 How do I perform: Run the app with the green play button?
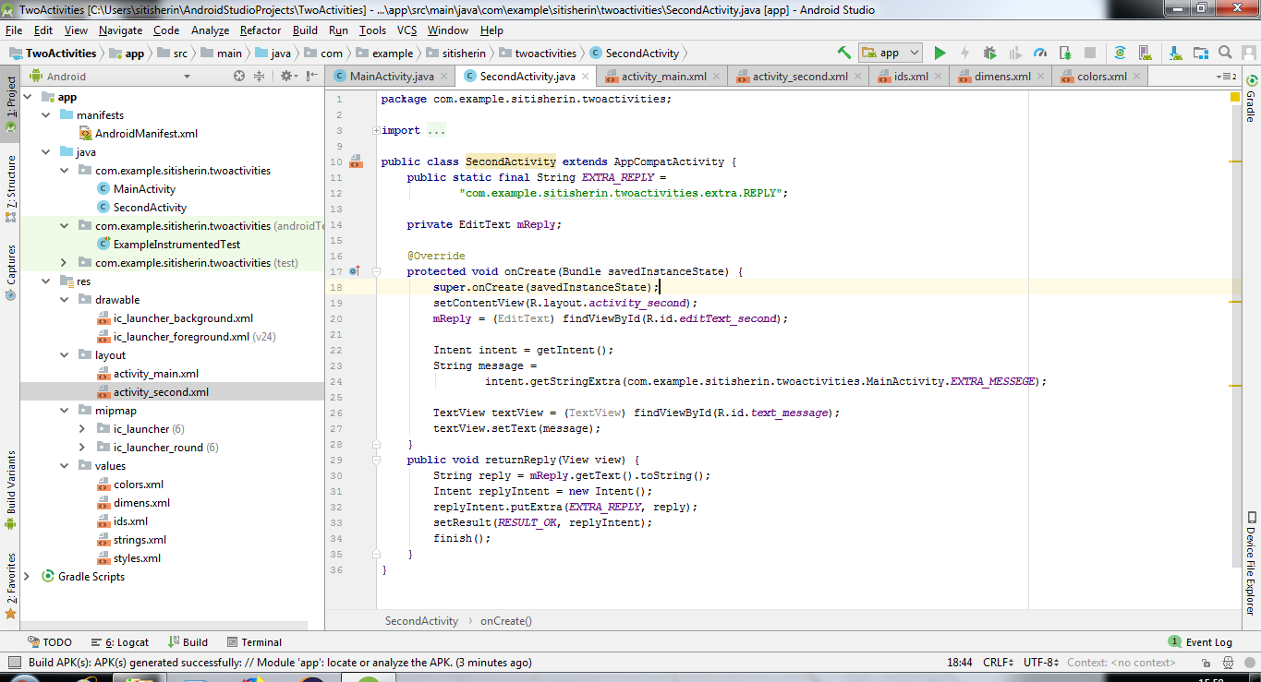pyautogui.click(x=940, y=54)
